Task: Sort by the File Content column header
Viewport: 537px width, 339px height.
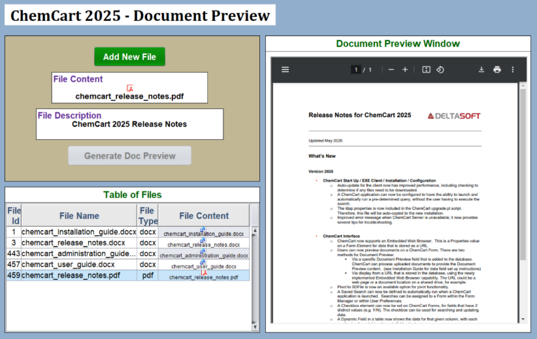Action: [204, 216]
